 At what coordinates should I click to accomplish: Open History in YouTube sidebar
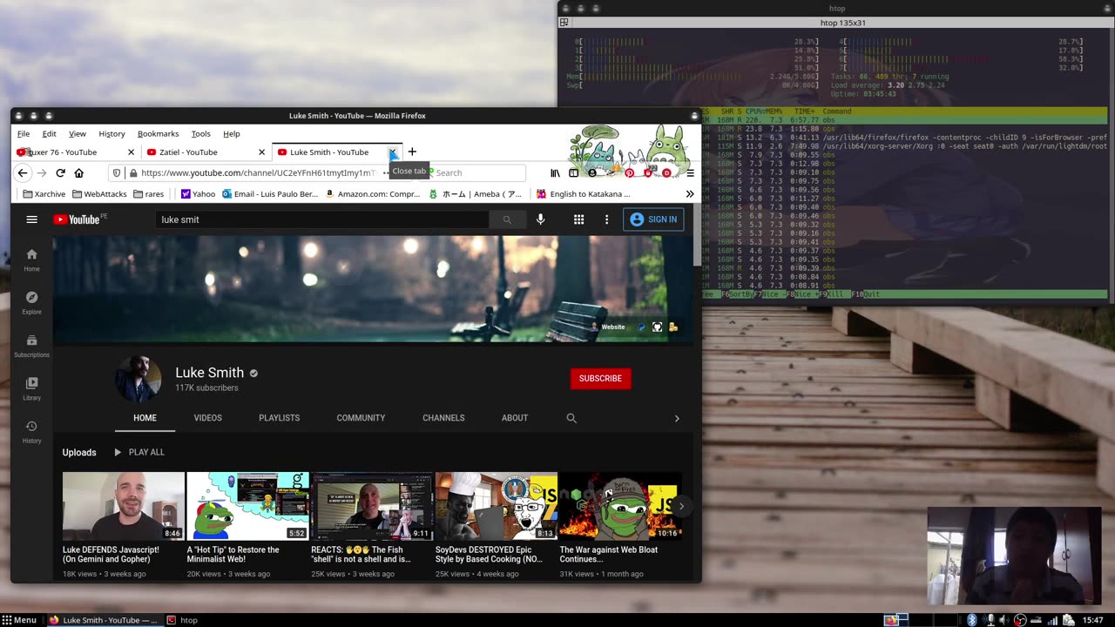point(31,431)
